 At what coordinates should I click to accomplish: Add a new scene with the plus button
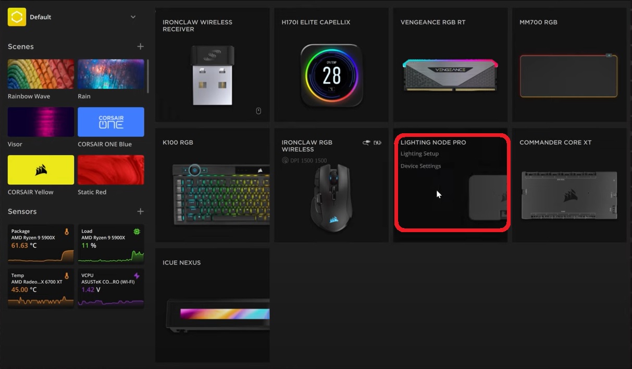tap(141, 46)
